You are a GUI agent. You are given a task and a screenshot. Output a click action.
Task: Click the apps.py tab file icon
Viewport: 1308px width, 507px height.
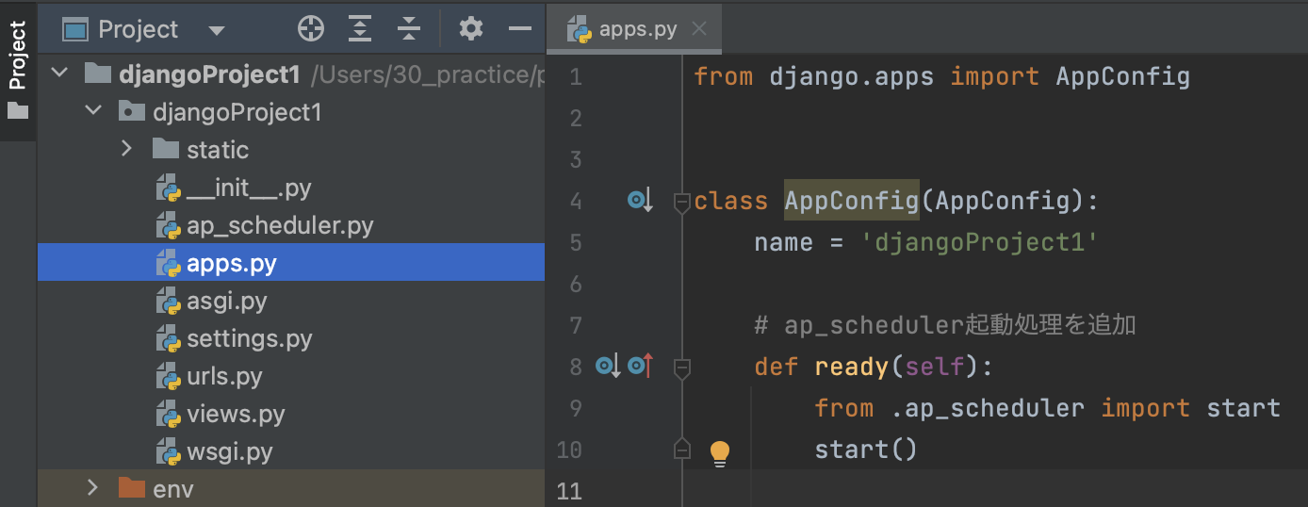pyautogui.click(x=579, y=29)
